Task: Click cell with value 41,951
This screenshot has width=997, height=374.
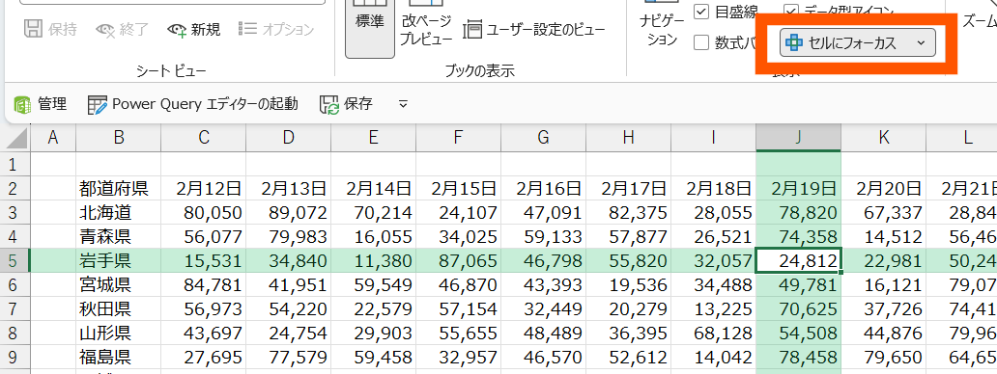Action: coord(289,284)
